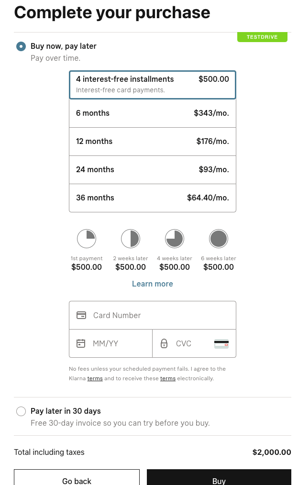Viewport: 298px width, 485px height.
Task: Select the 36 months payment plan
Action: [152, 198]
